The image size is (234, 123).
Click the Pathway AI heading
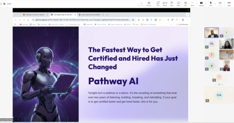pyautogui.click(x=113, y=81)
